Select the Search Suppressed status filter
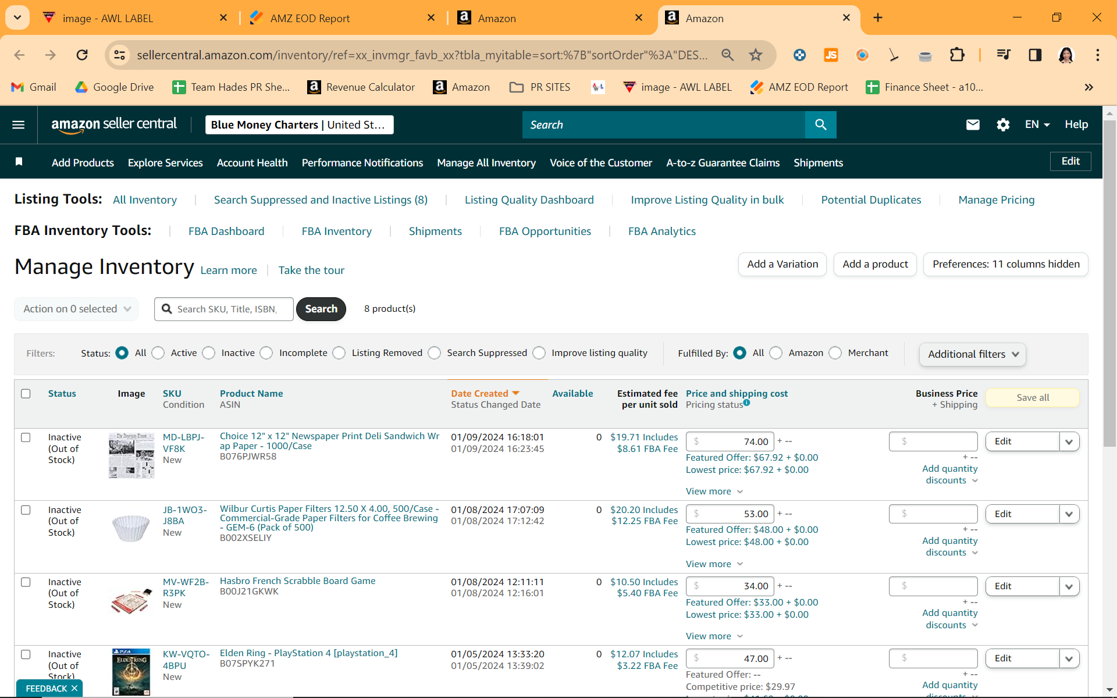 pyautogui.click(x=435, y=353)
